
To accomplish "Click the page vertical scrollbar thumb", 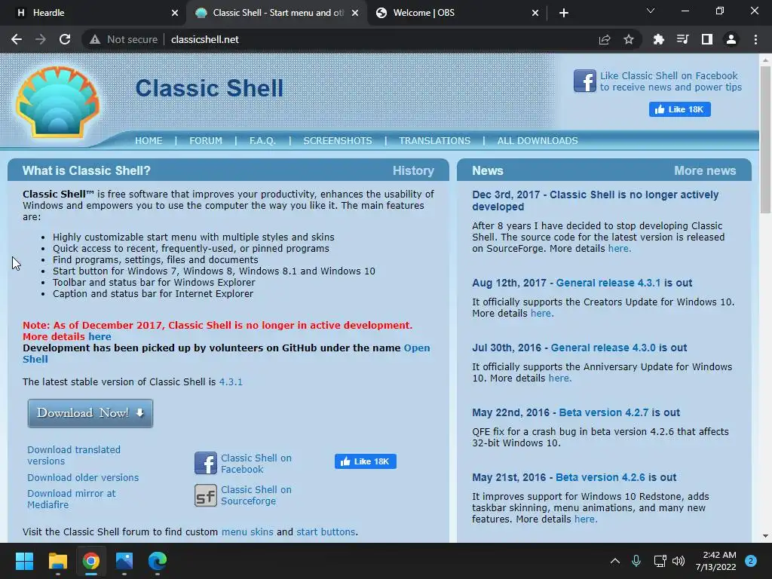I will click(765, 139).
